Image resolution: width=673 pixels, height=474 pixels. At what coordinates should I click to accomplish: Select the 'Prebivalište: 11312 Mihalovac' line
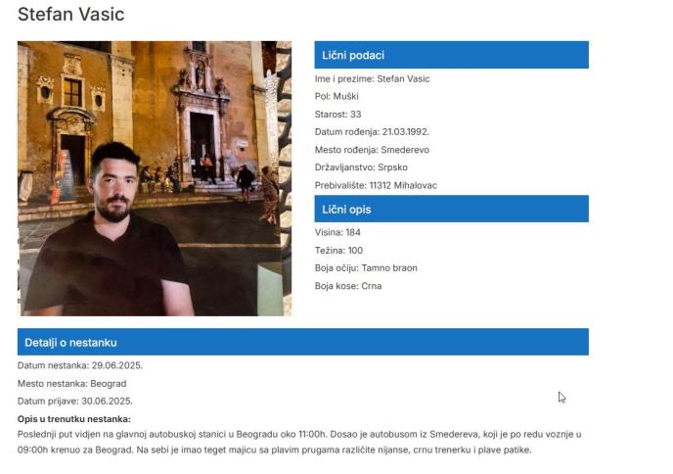[x=376, y=186]
